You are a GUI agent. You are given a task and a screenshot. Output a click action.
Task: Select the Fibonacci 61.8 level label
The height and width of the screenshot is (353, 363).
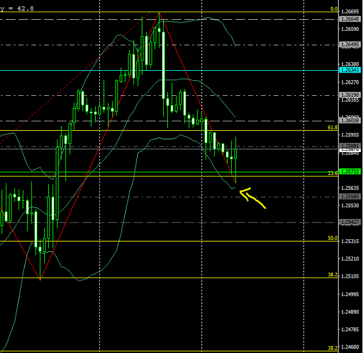coord(333,128)
